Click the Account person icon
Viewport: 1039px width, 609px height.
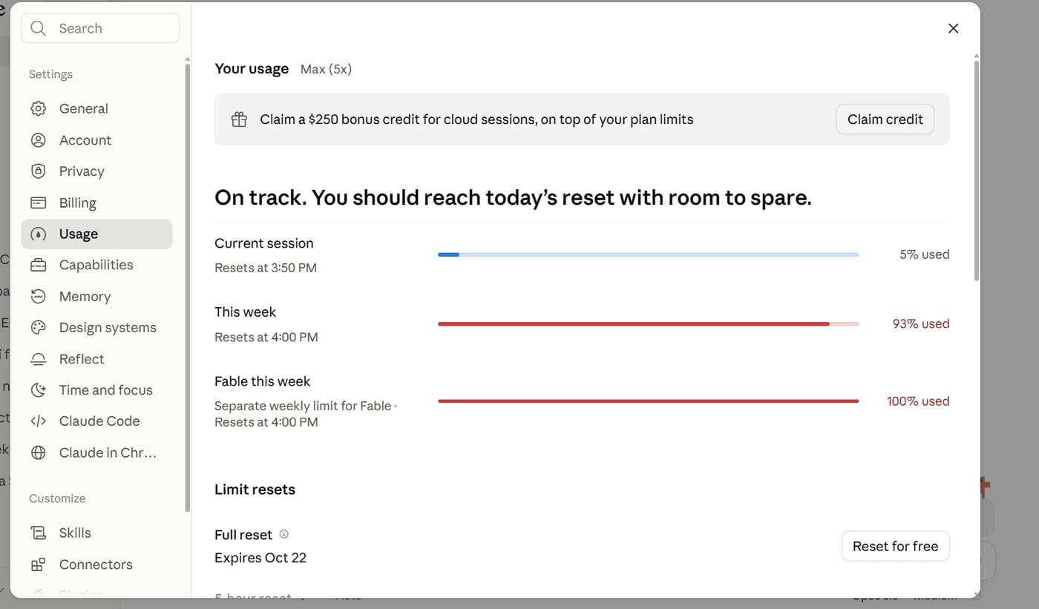(38, 140)
